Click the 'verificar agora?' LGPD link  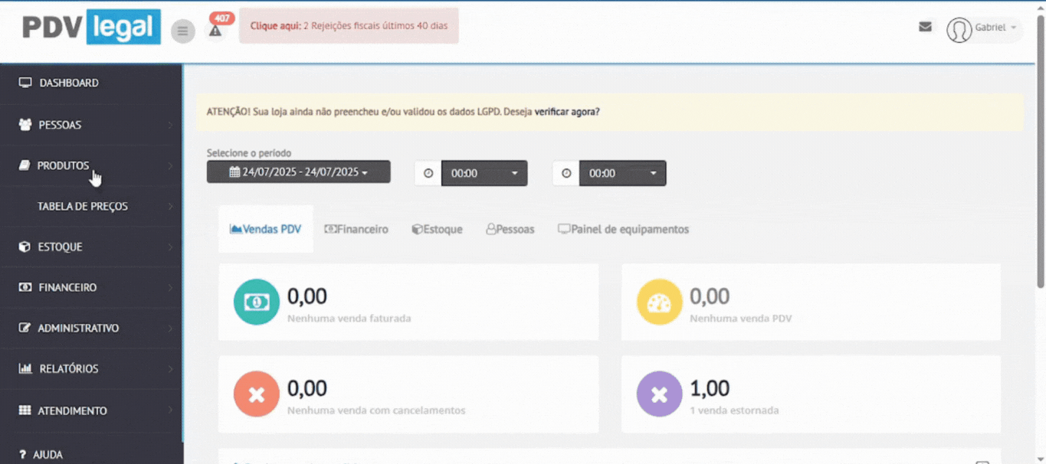coord(566,111)
